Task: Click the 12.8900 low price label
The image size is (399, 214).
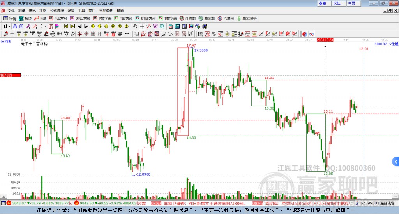Action: click(x=143, y=174)
